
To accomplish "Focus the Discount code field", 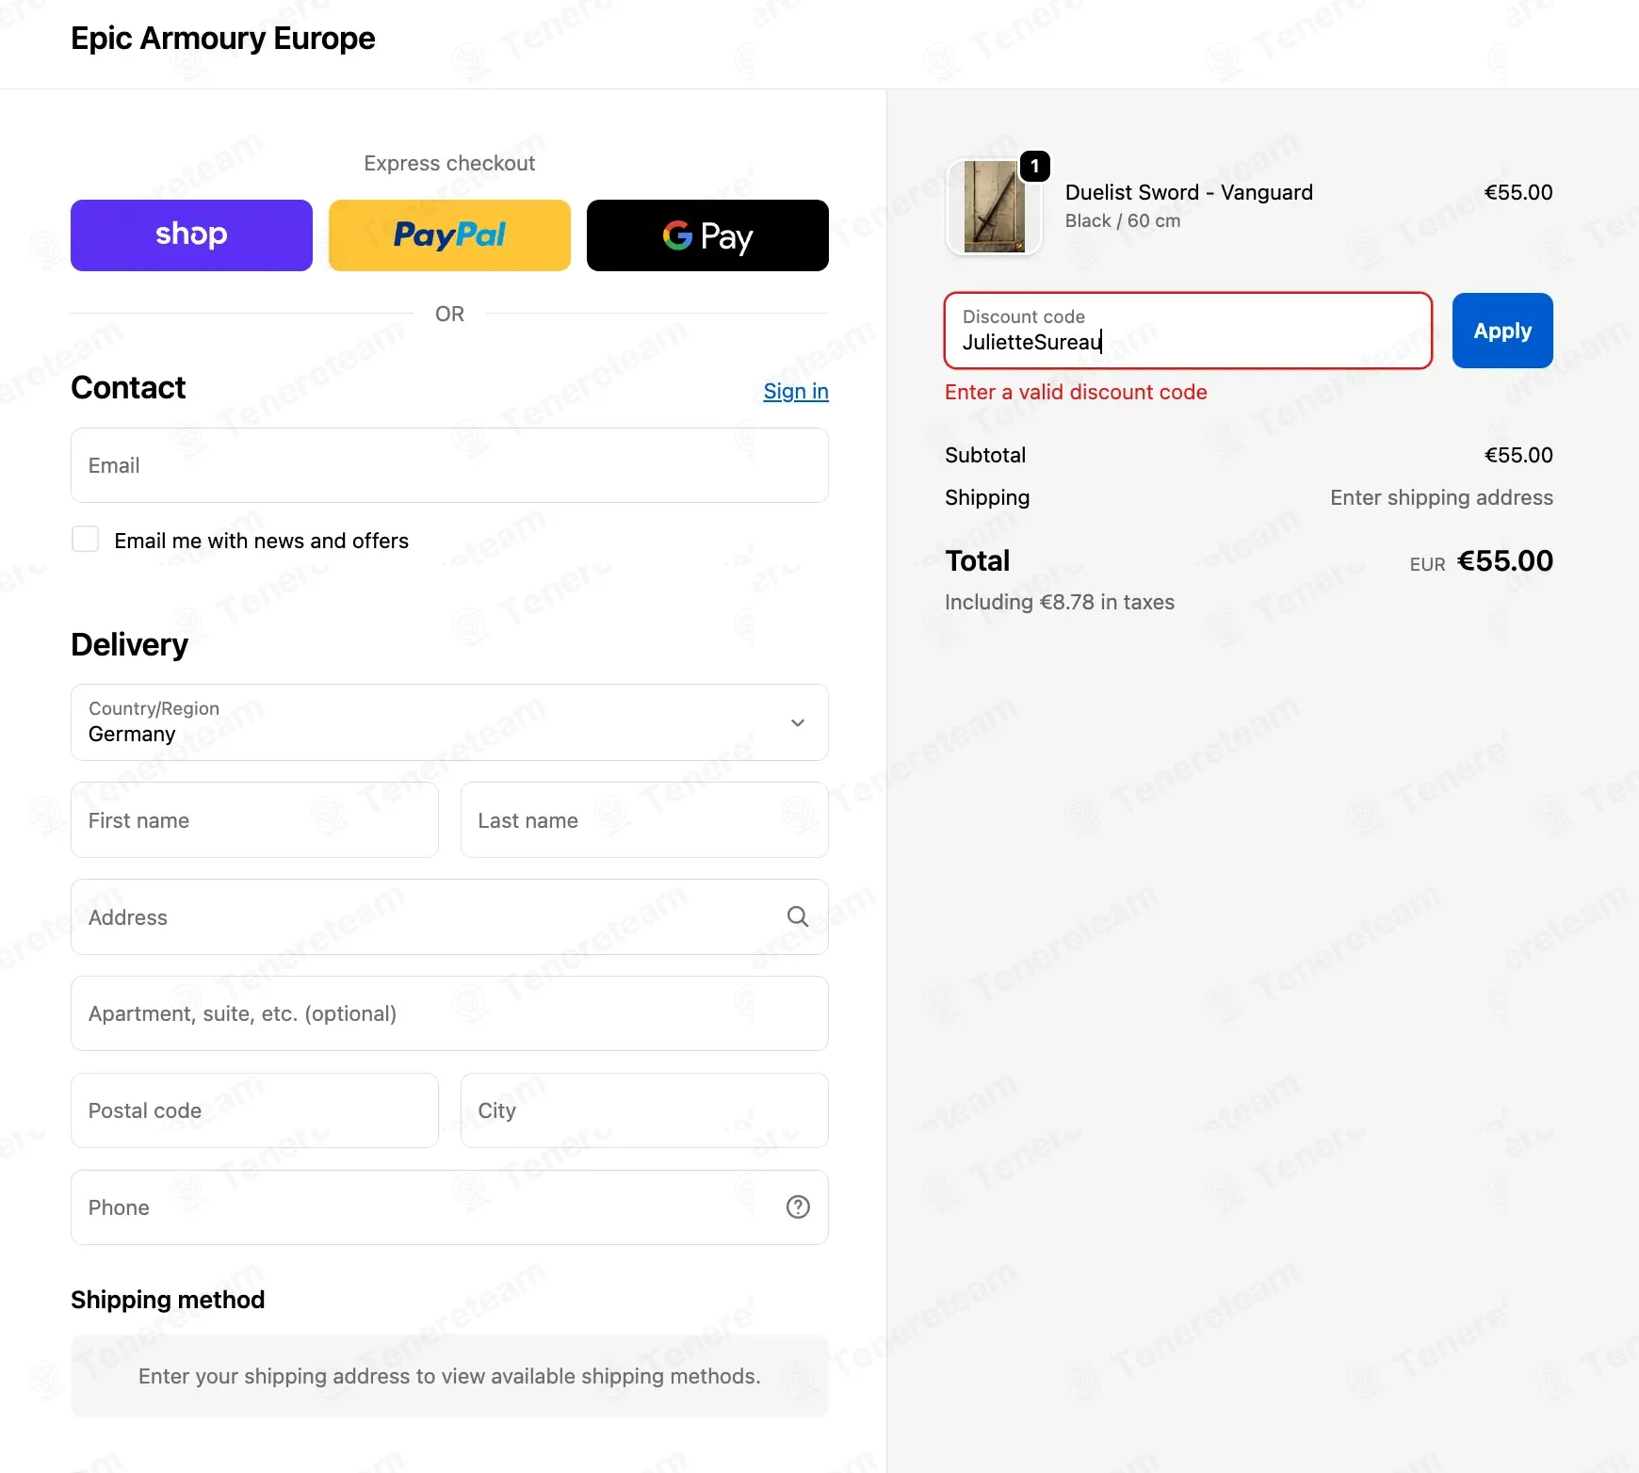I will tap(1187, 332).
